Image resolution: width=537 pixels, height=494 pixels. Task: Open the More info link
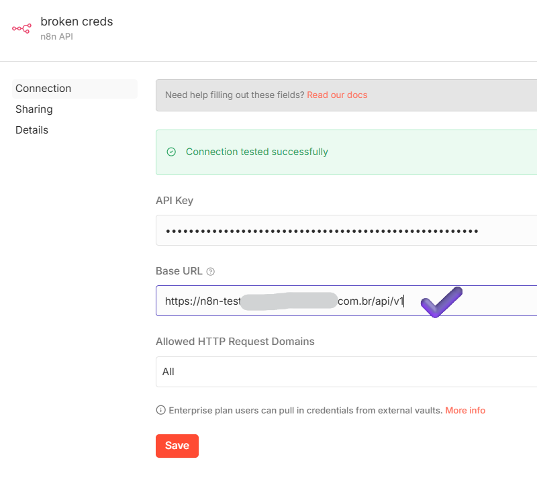tap(465, 410)
